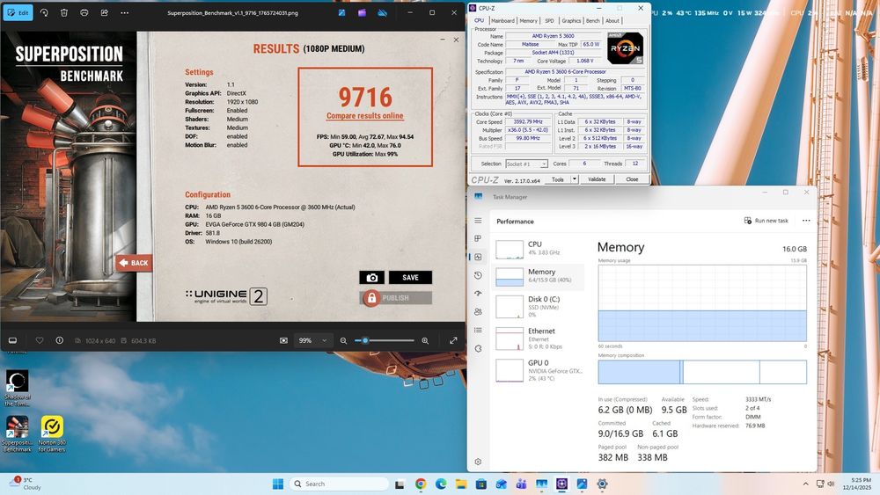Click the Tools button in CPU-Z

pyautogui.click(x=557, y=179)
